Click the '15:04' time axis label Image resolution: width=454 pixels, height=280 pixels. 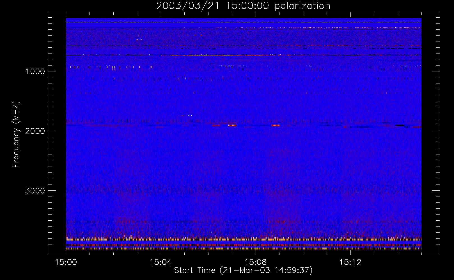pos(160,262)
